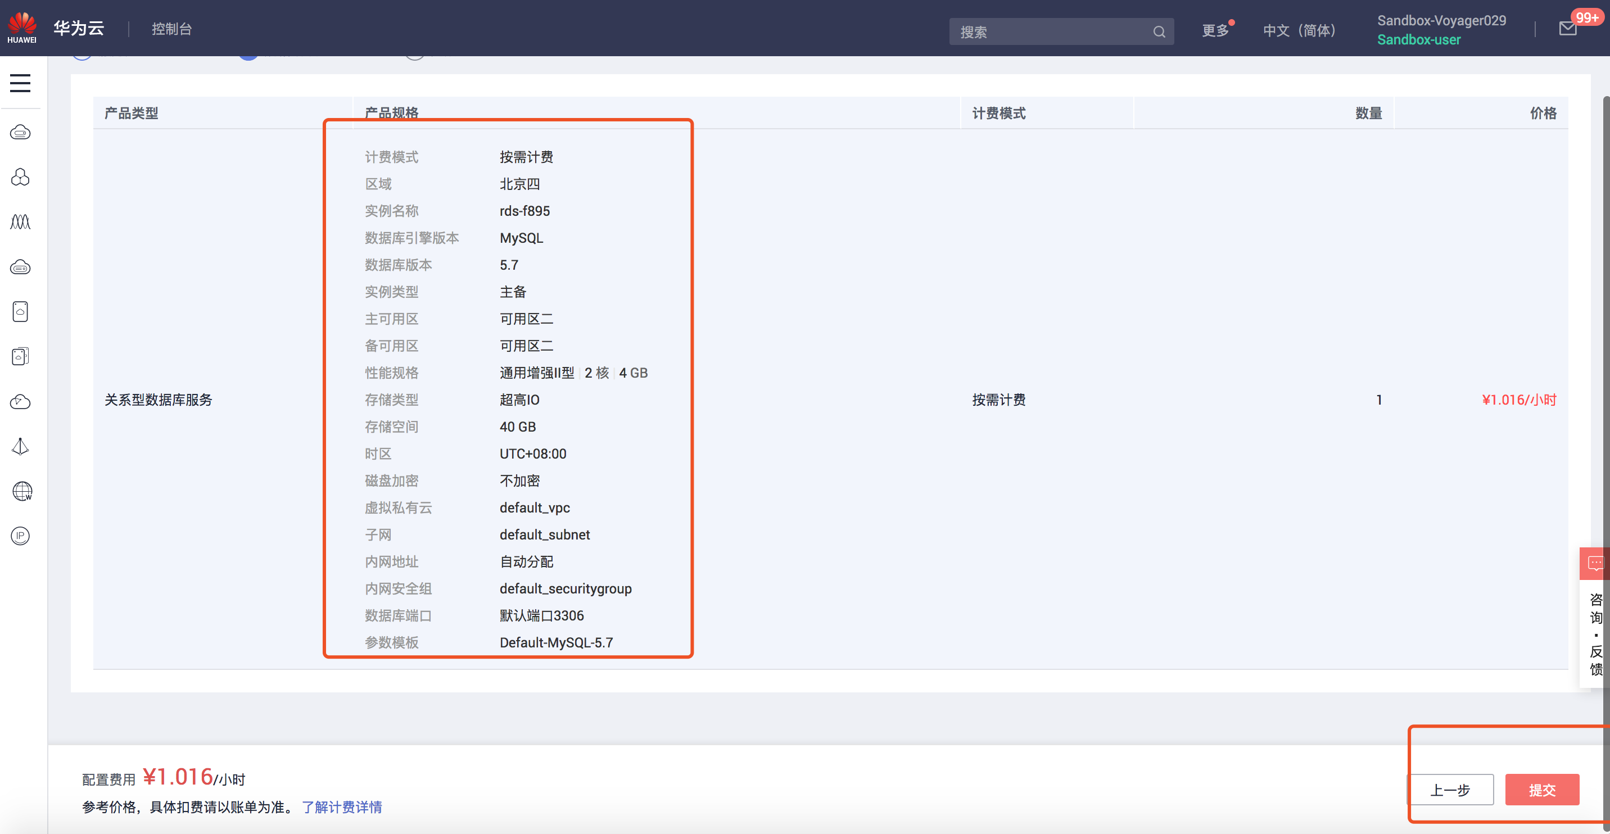This screenshot has width=1610, height=834.
Task: Select the cloud server service icon in sidebar
Action: coord(21,132)
